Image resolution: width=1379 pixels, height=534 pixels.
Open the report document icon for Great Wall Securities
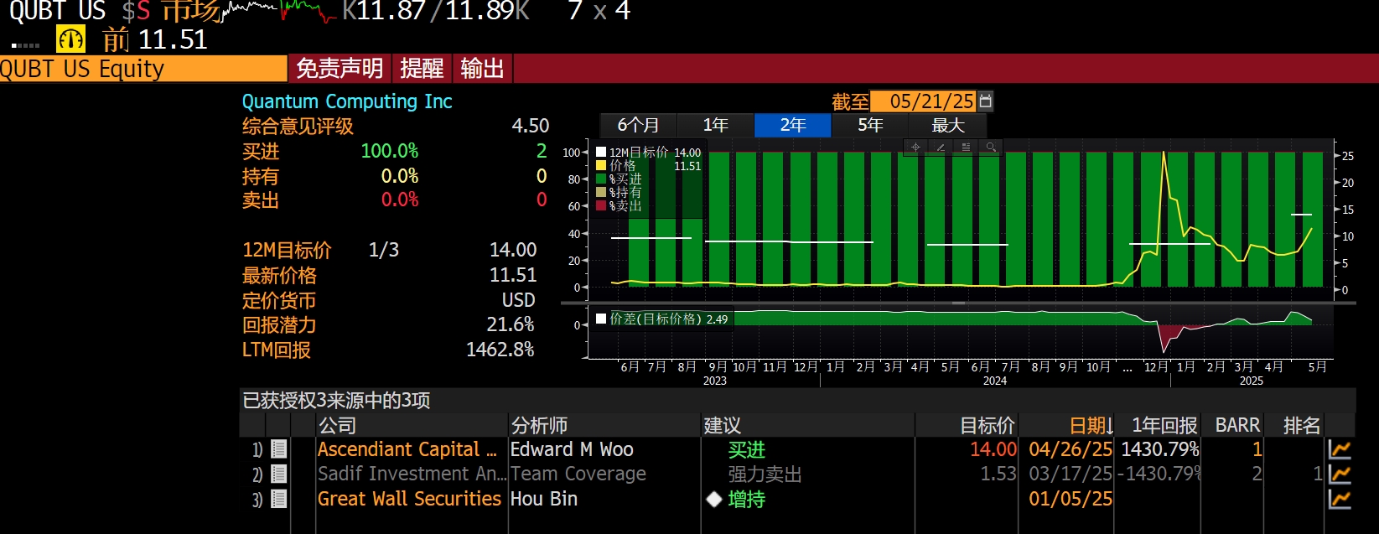coord(279,499)
